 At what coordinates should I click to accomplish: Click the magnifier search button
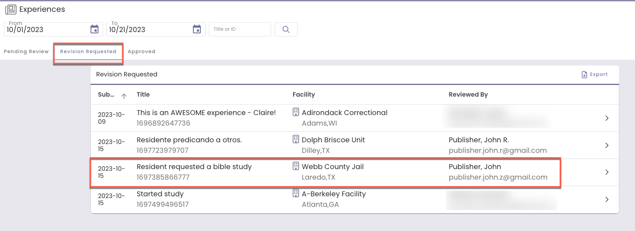click(x=286, y=29)
